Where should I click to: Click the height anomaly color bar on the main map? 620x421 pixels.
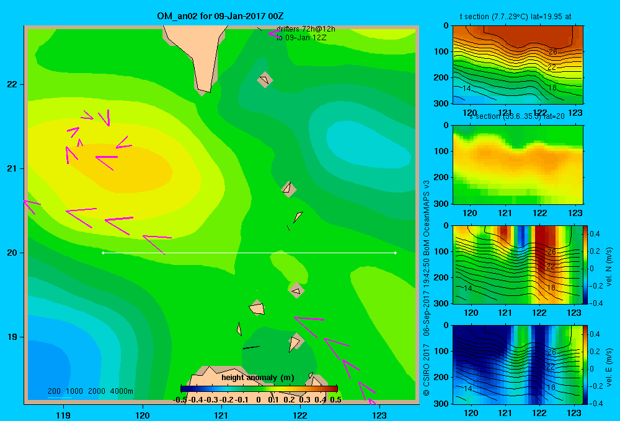pos(259,389)
